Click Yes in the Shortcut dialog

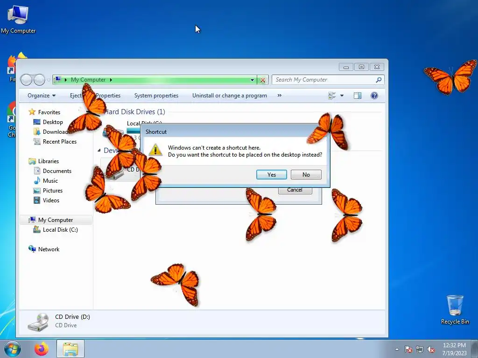point(271,174)
